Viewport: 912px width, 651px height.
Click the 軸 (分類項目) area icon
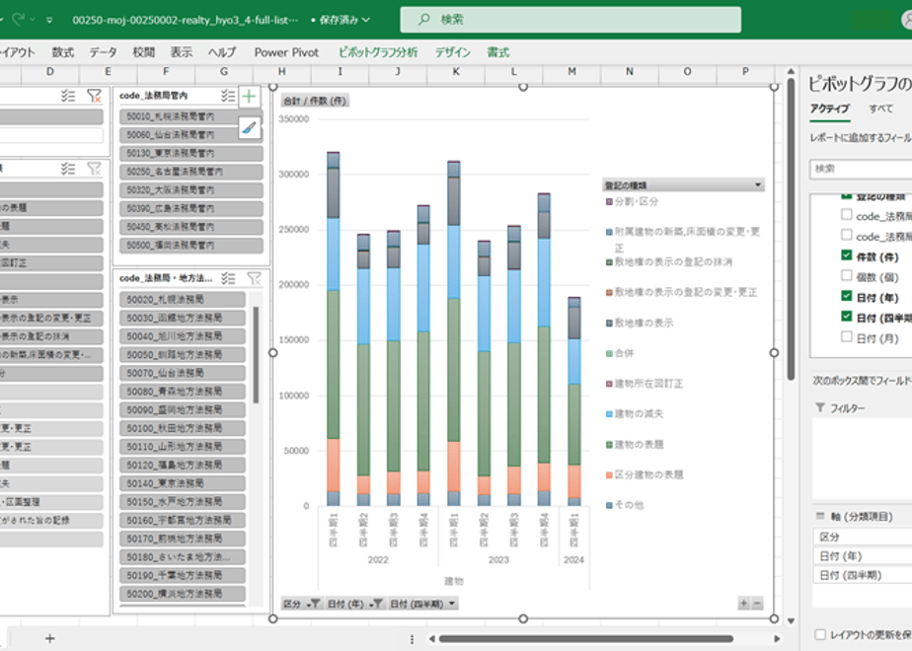[820, 516]
